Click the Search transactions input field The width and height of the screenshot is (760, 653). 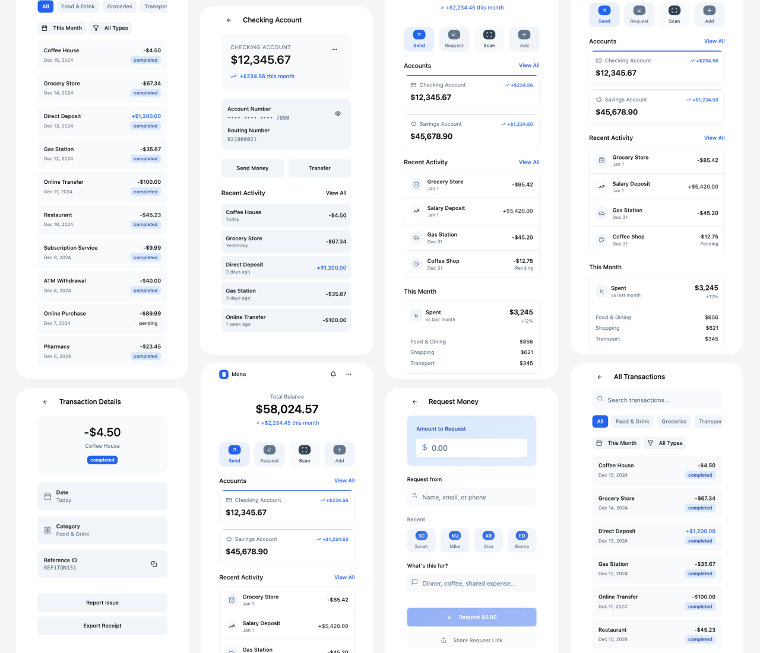click(x=657, y=400)
